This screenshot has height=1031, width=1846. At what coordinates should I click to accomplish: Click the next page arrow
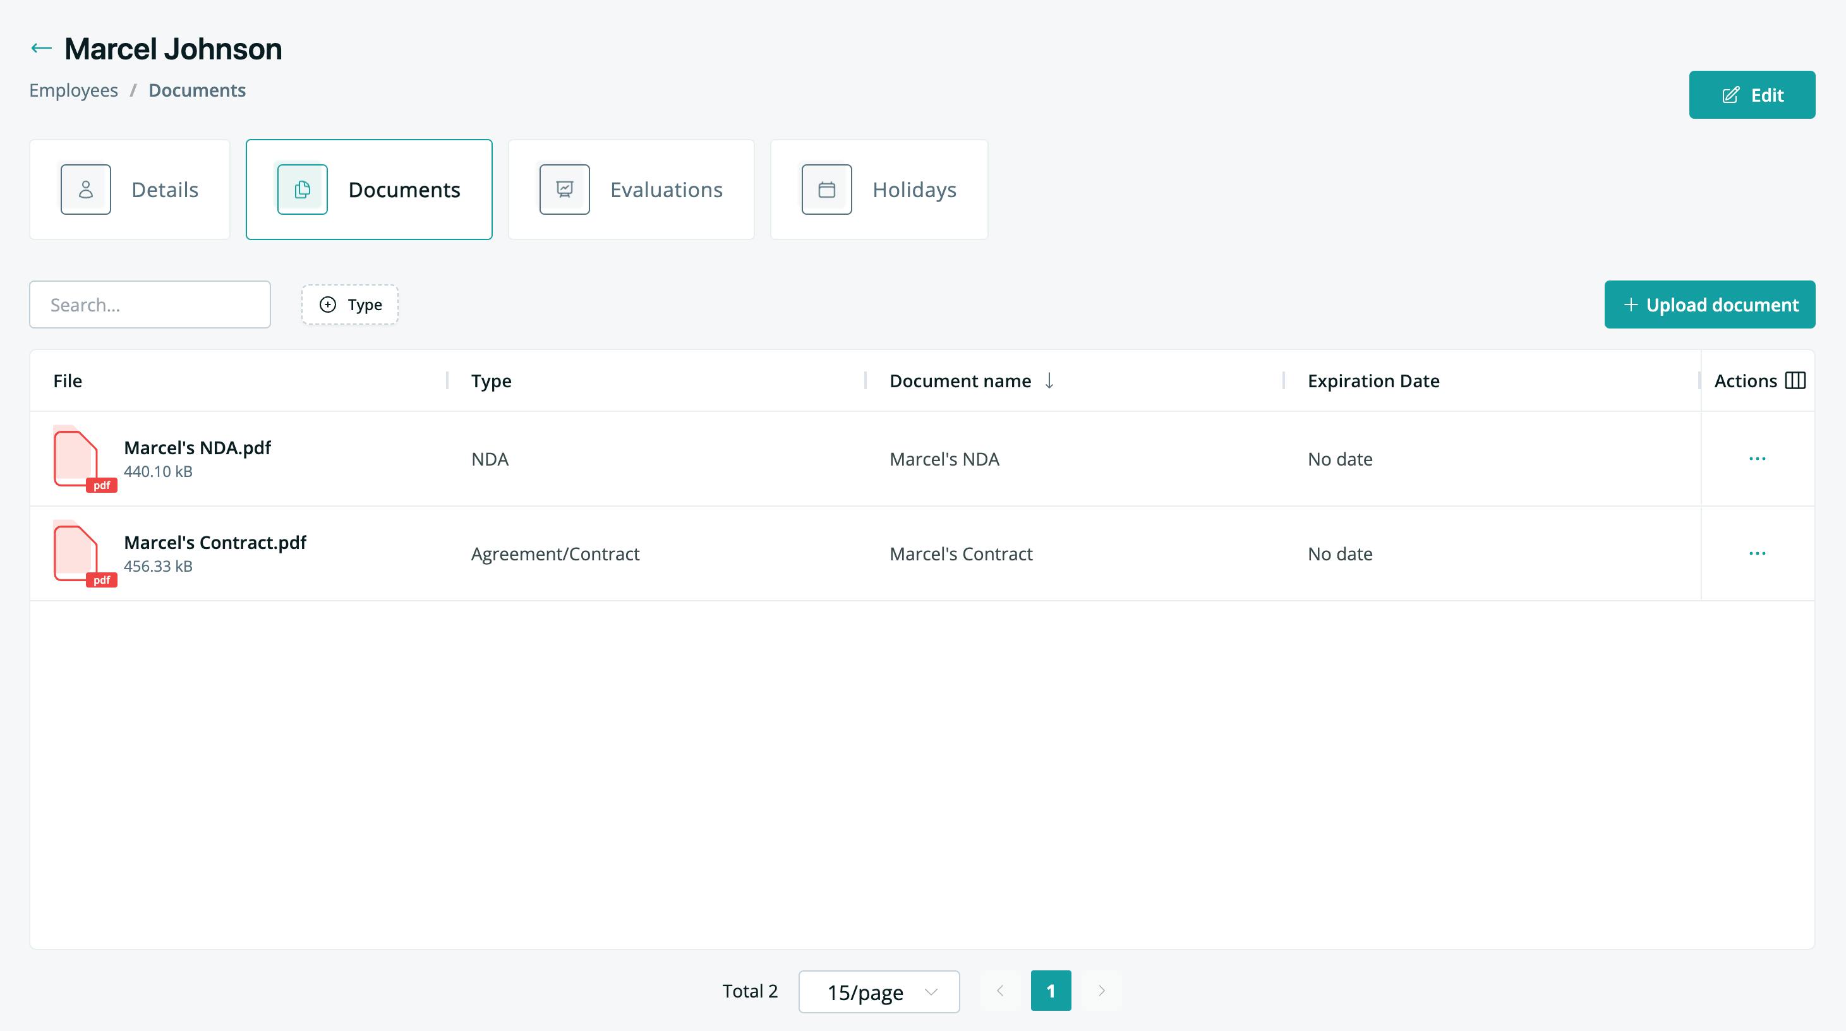tap(1101, 991)
